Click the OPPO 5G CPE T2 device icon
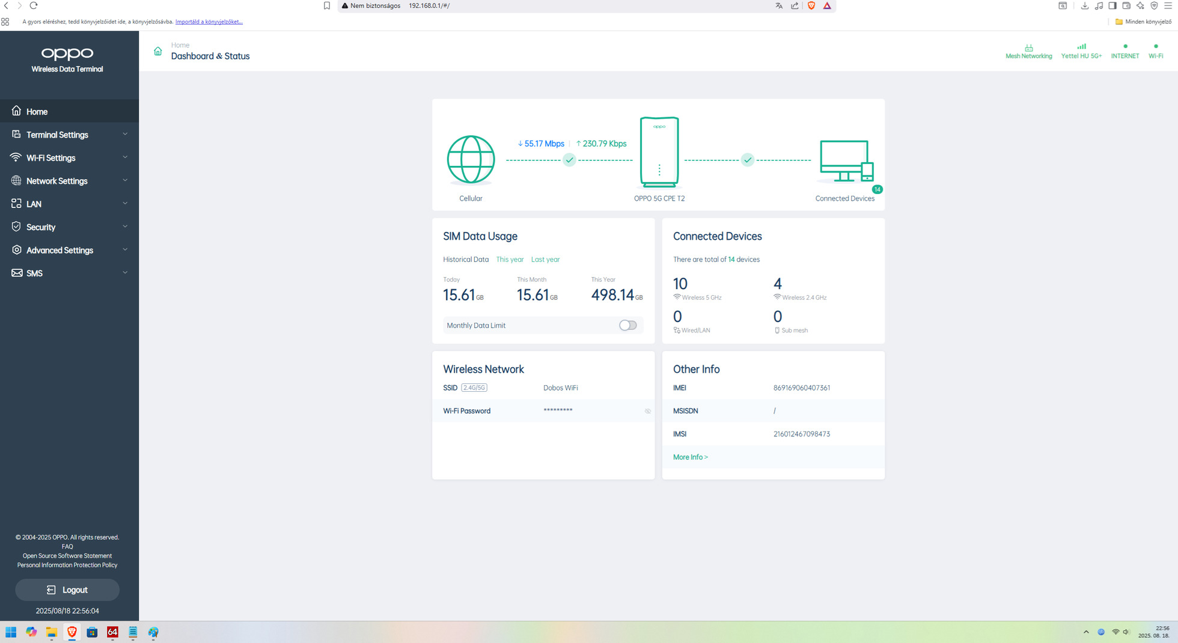1178x643 pixels. 659,152
